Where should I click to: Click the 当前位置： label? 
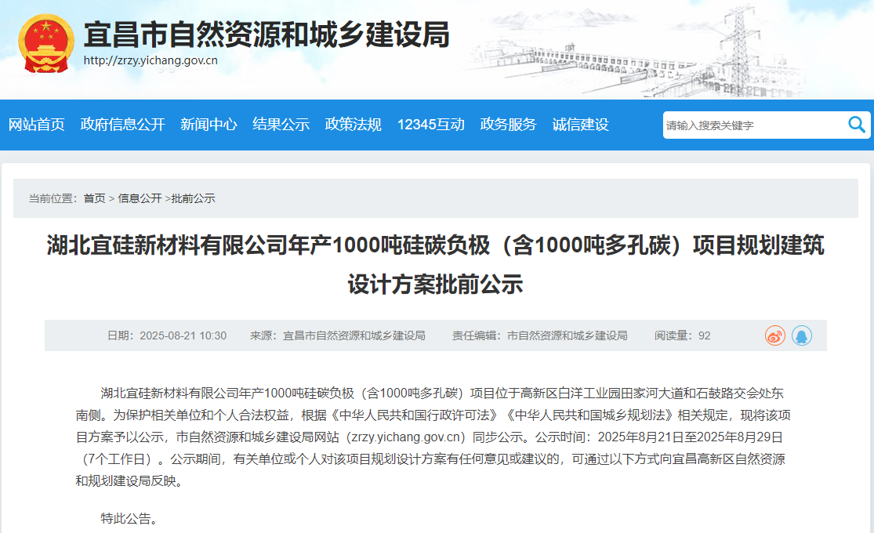click(x=53, y=198)
